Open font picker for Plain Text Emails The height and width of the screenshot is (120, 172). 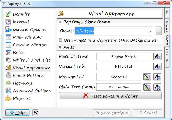click(x=157, y=87)
